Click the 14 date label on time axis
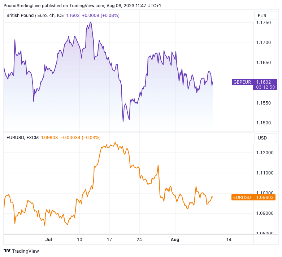The image size is (282, 257). click(229, 239)
